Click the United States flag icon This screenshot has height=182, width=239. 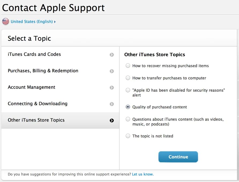point(6,21)
